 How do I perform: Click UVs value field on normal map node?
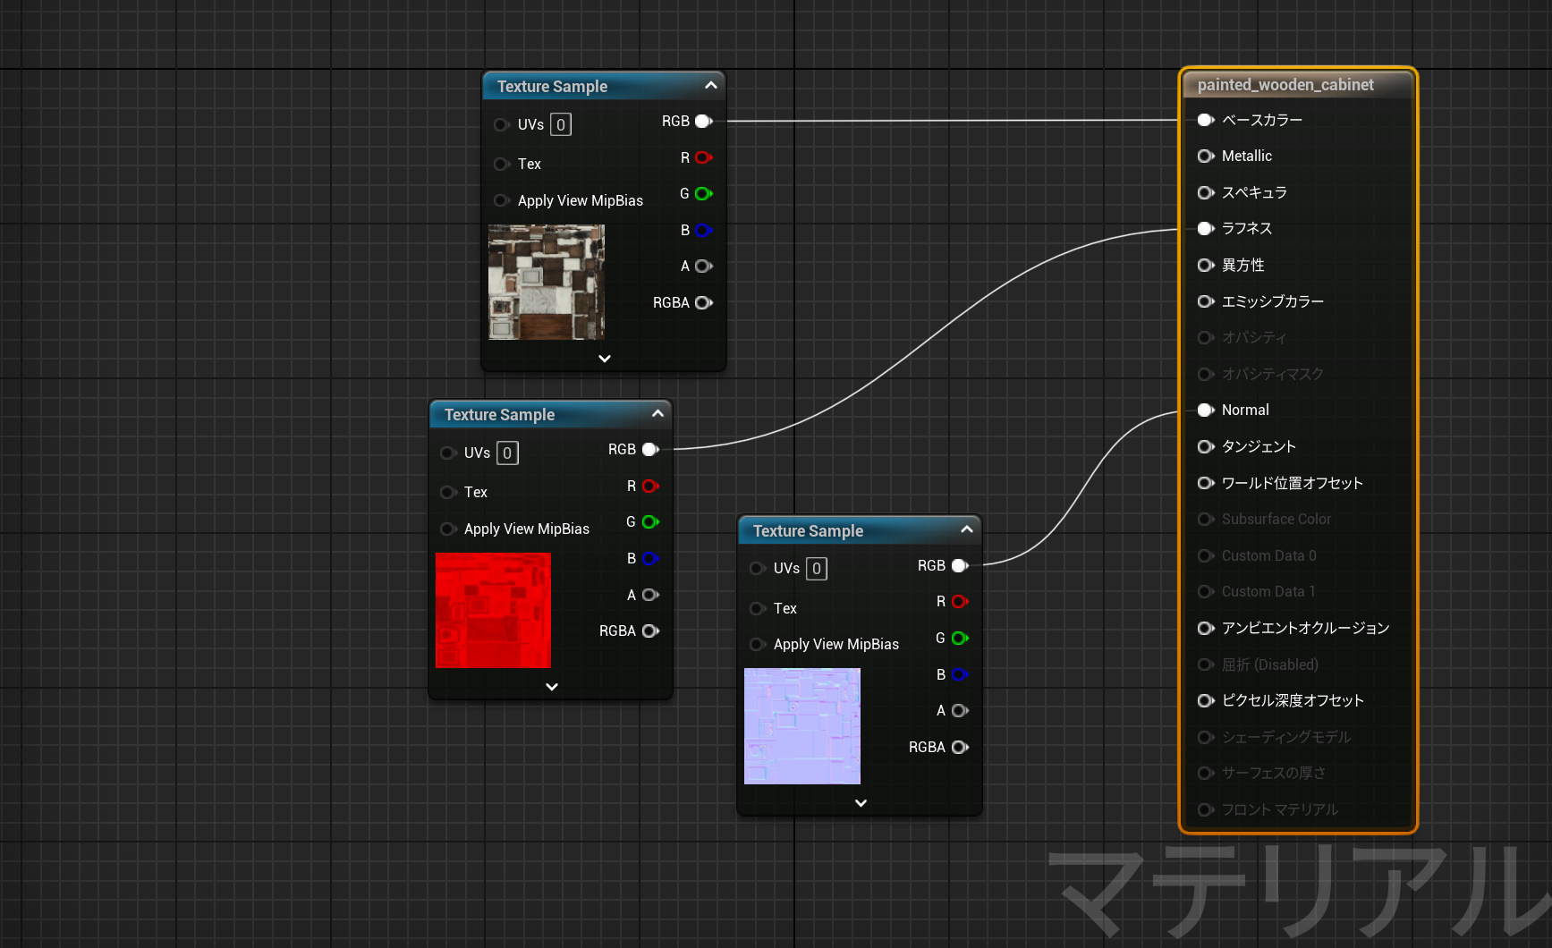[816, 569]
